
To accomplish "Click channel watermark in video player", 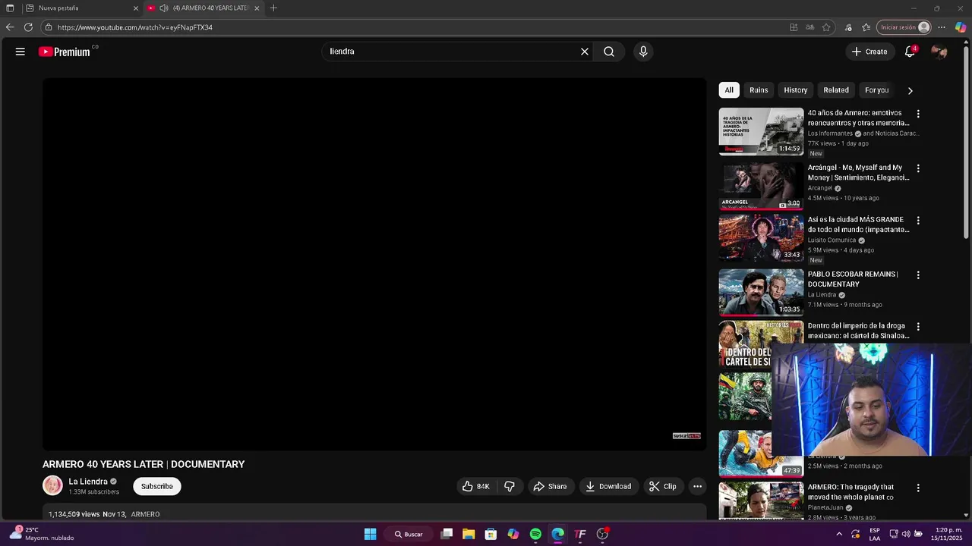I will pyautogui.click(x=686, y=436).
